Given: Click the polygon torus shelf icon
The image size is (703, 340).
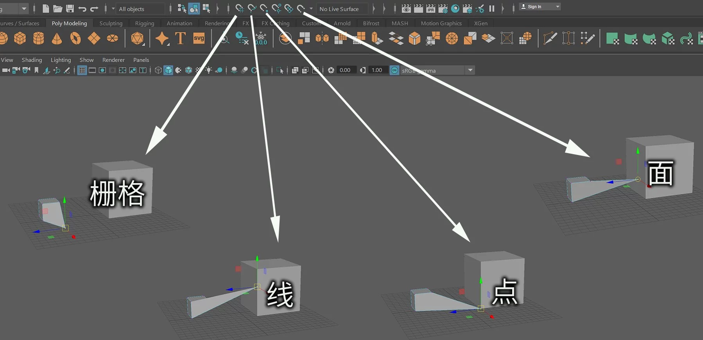Looking at the screenshot, I should [75, 39].
